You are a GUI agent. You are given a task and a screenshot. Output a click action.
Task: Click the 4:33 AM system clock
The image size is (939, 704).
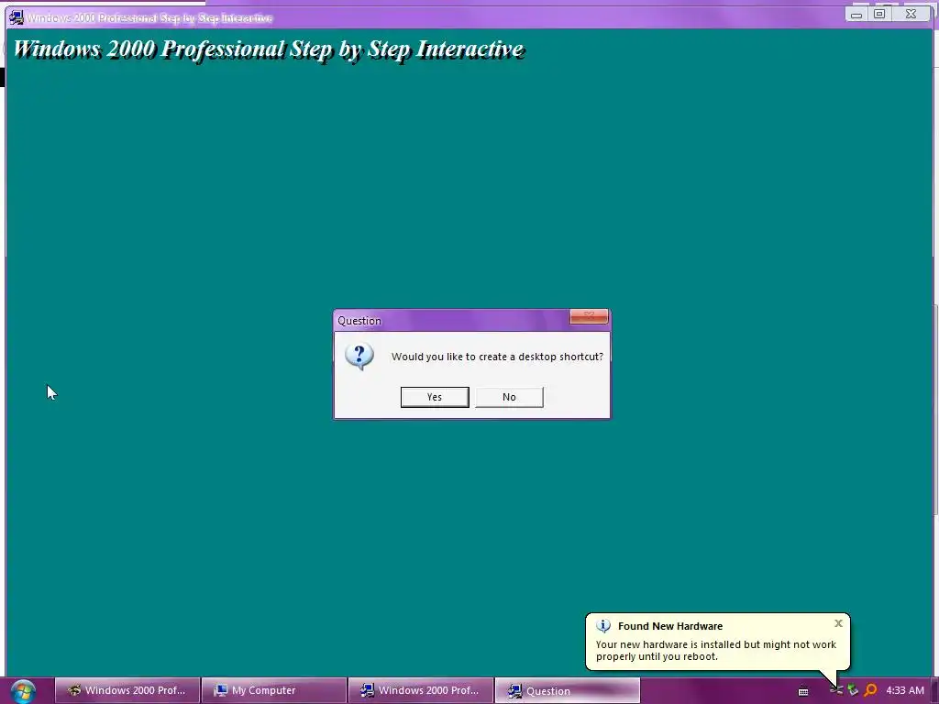point(905,690)
